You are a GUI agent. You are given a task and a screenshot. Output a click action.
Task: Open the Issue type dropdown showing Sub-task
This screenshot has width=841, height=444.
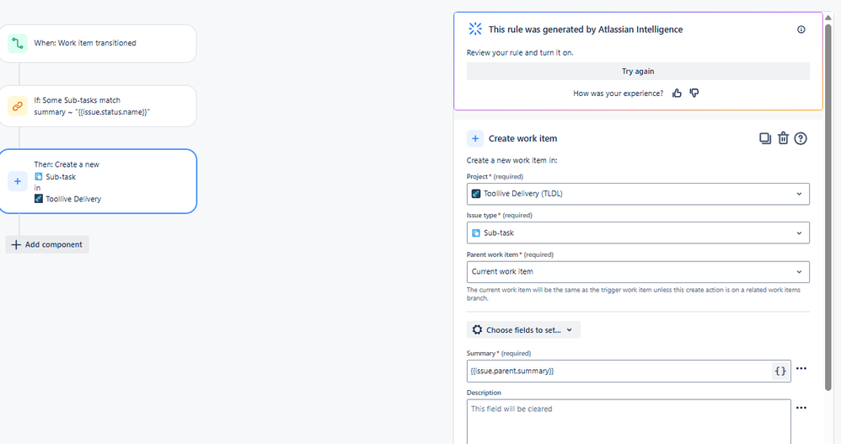point(638,233)
